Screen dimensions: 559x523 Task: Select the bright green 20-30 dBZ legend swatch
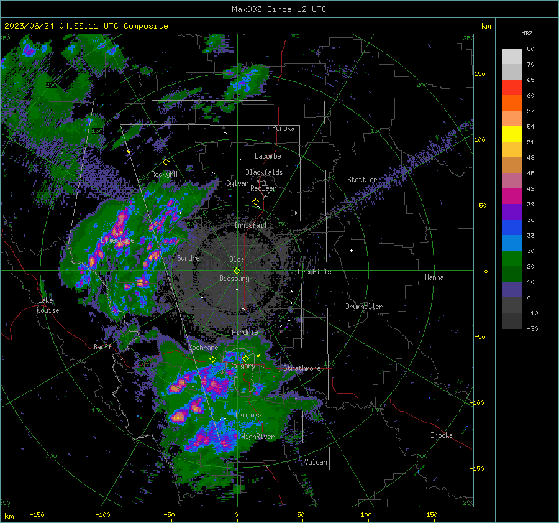coord(512,259)
